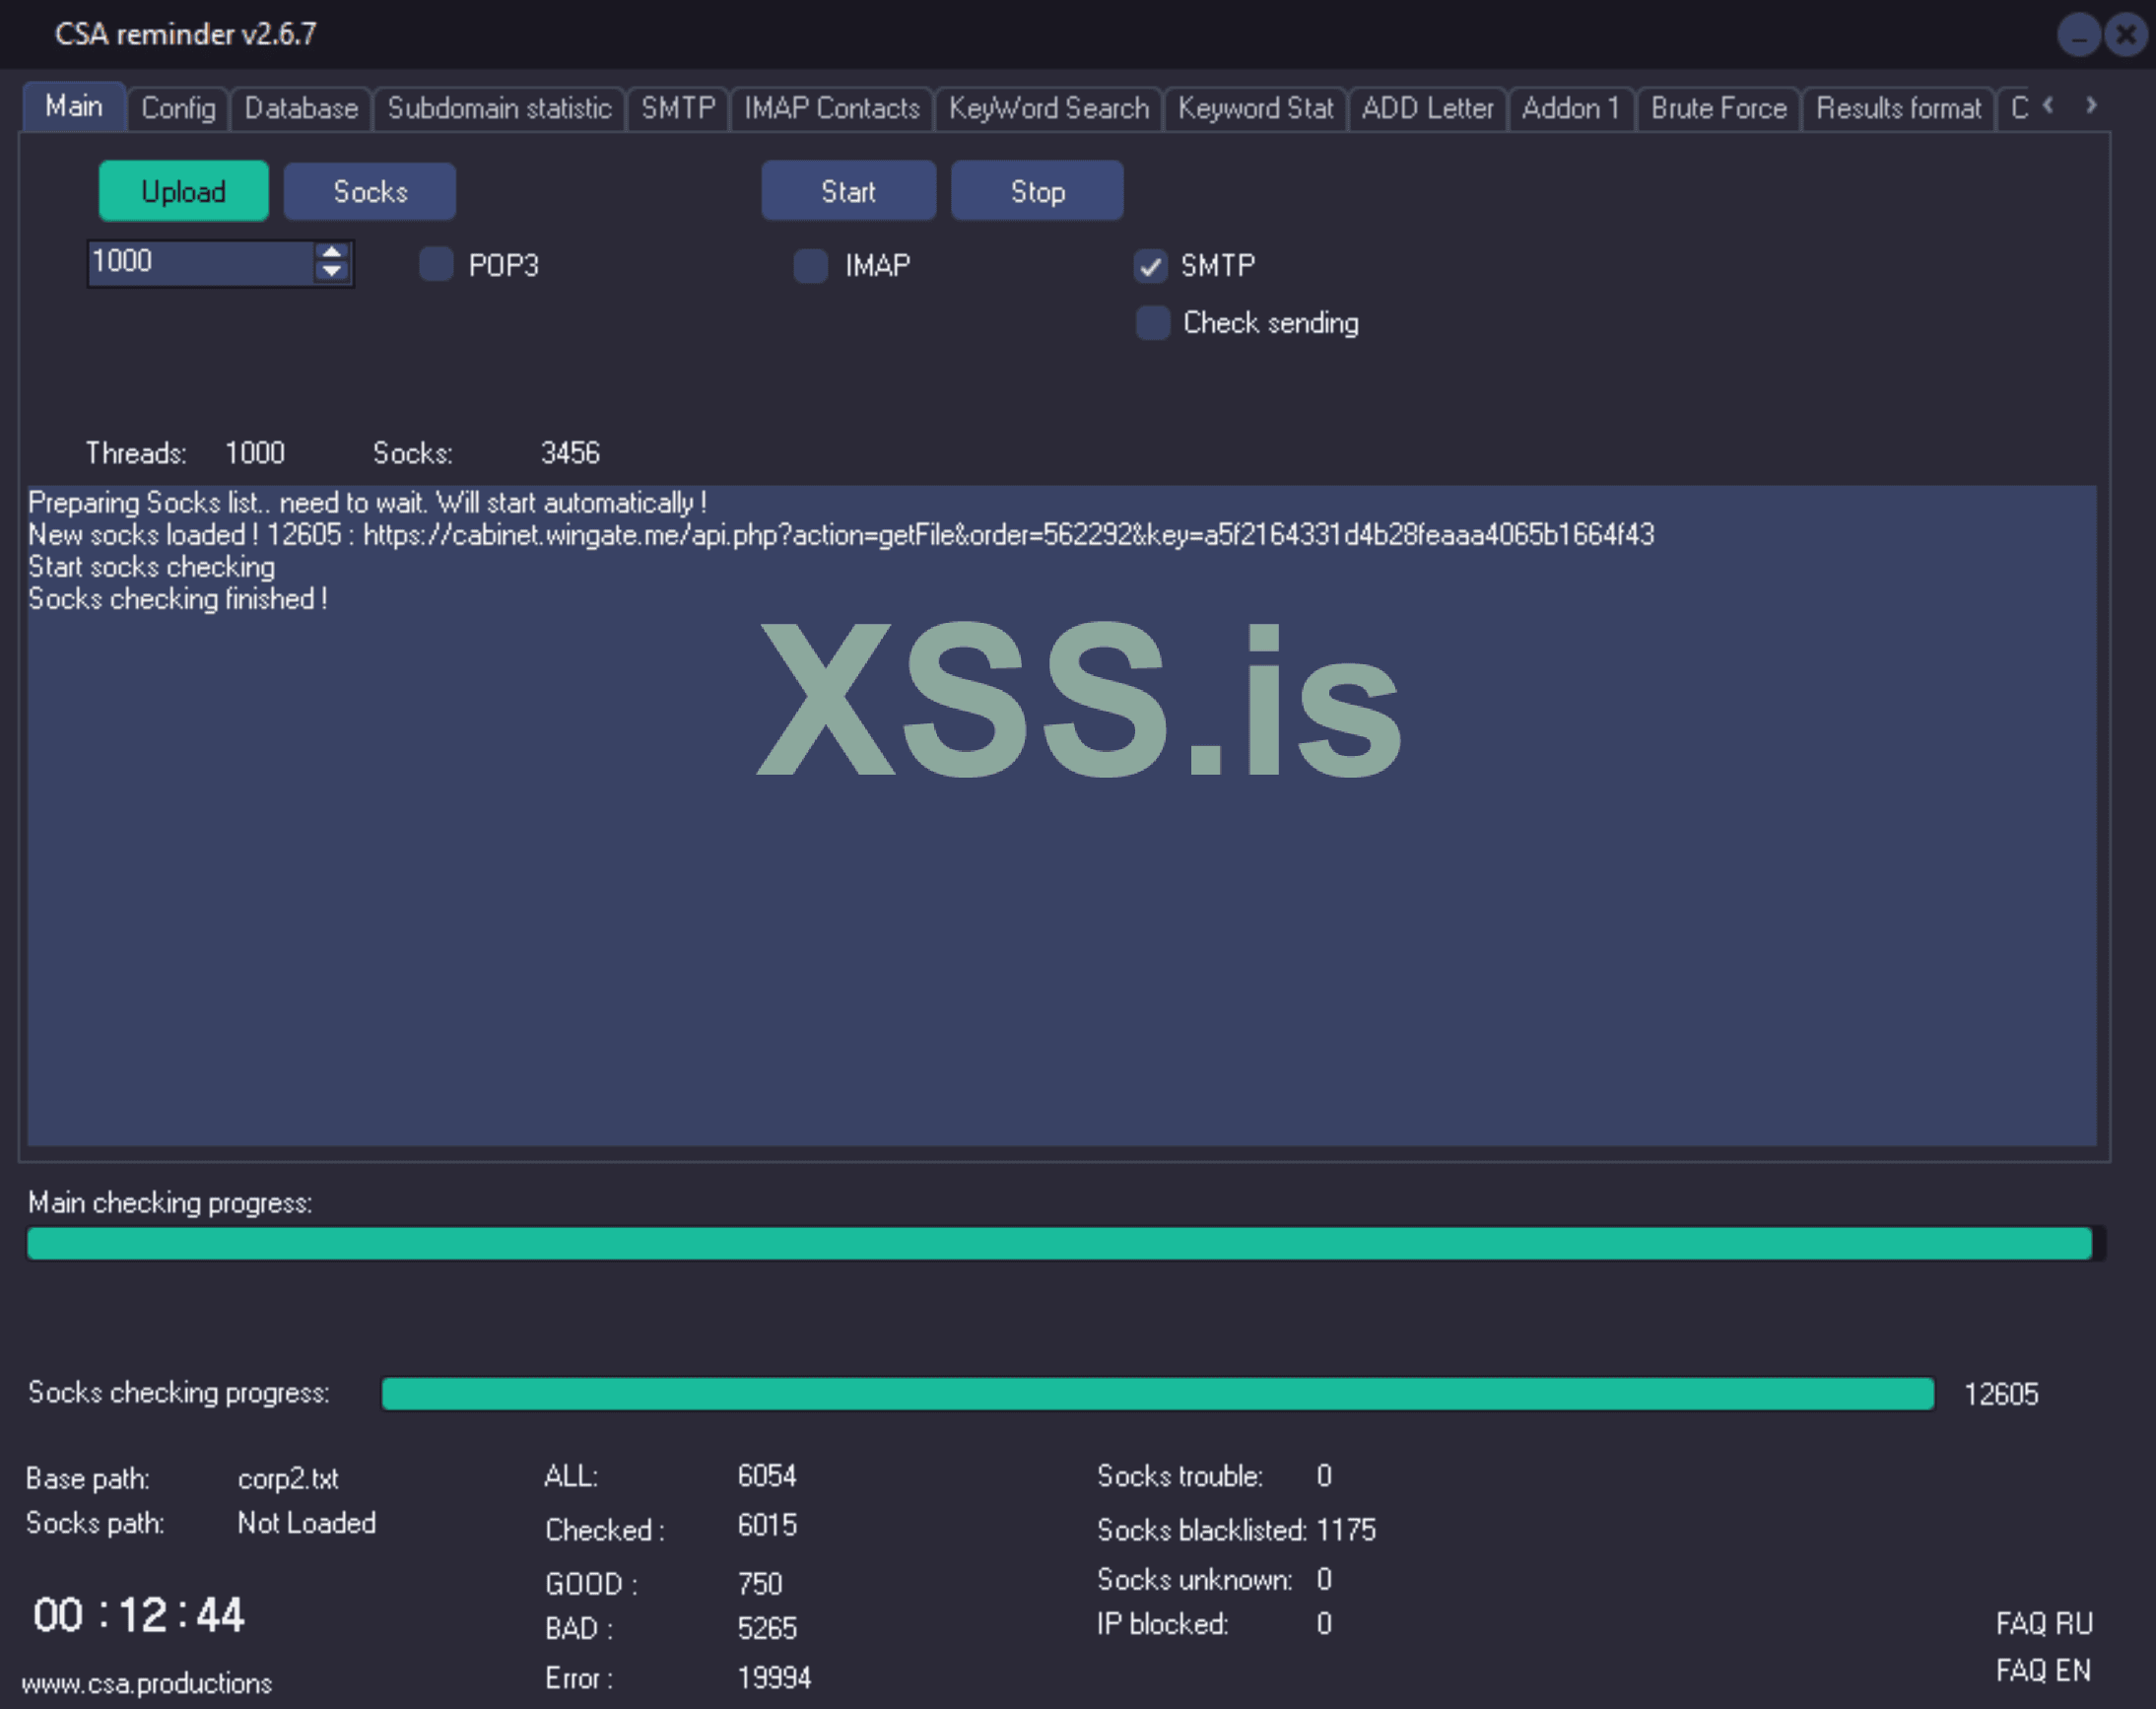
Task: Hit the Stop button
Action: pyautogui.click(x=1037, y=191)
